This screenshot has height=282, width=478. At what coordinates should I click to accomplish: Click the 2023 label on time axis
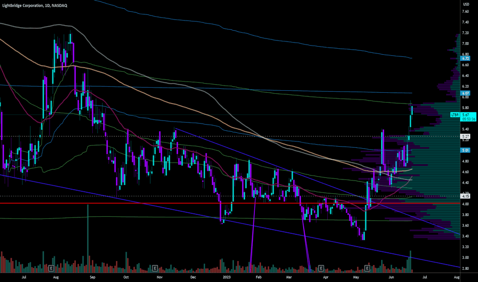coord(227,277)
